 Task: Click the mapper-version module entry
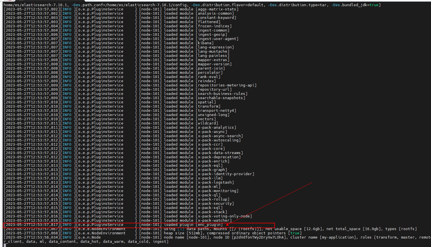pos(214,64)
